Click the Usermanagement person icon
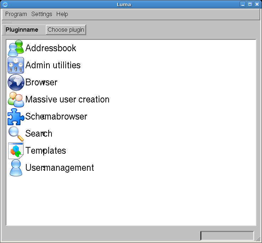Viewport: 262px width, 243px height. pos(16,168)
